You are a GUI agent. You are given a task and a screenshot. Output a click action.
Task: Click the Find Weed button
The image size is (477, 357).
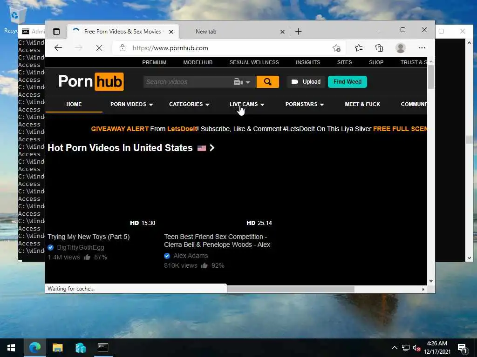click(x=348, y=82)
